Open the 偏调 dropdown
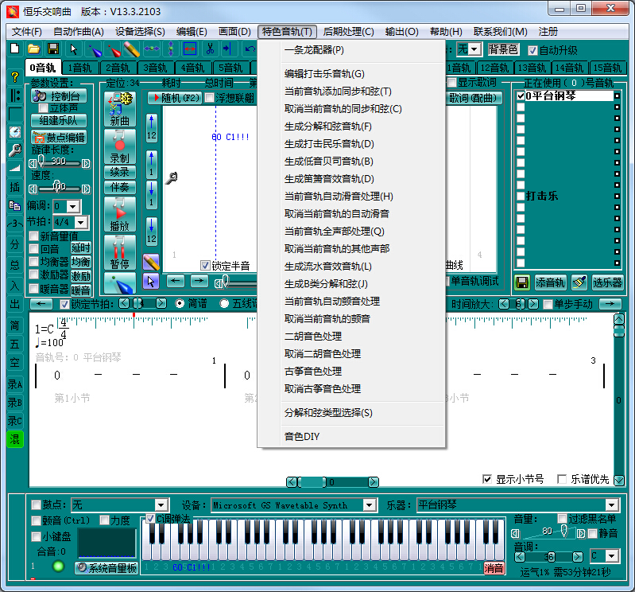 point(73,206)
